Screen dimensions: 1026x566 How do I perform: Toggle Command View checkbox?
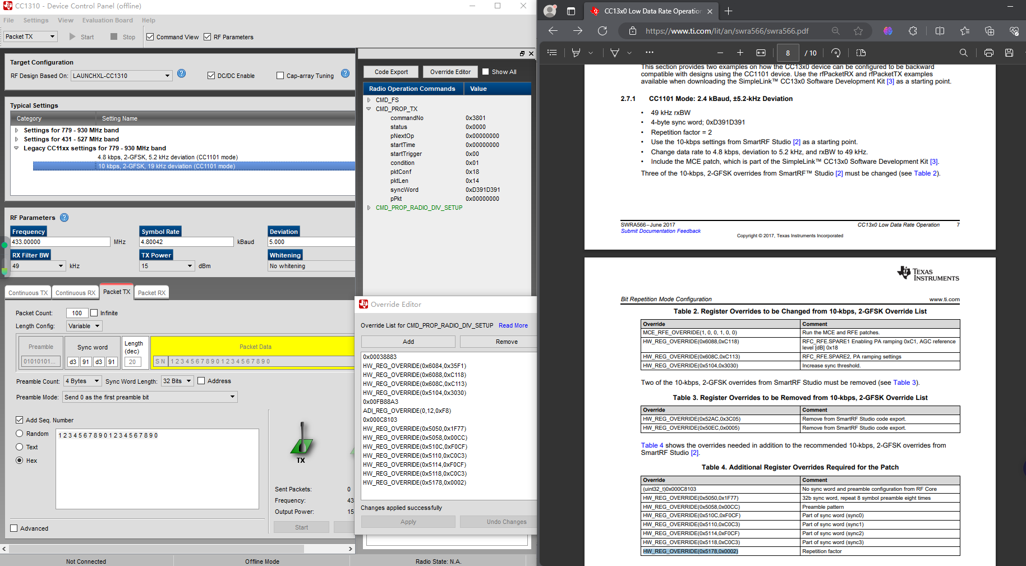pos(150,37)
